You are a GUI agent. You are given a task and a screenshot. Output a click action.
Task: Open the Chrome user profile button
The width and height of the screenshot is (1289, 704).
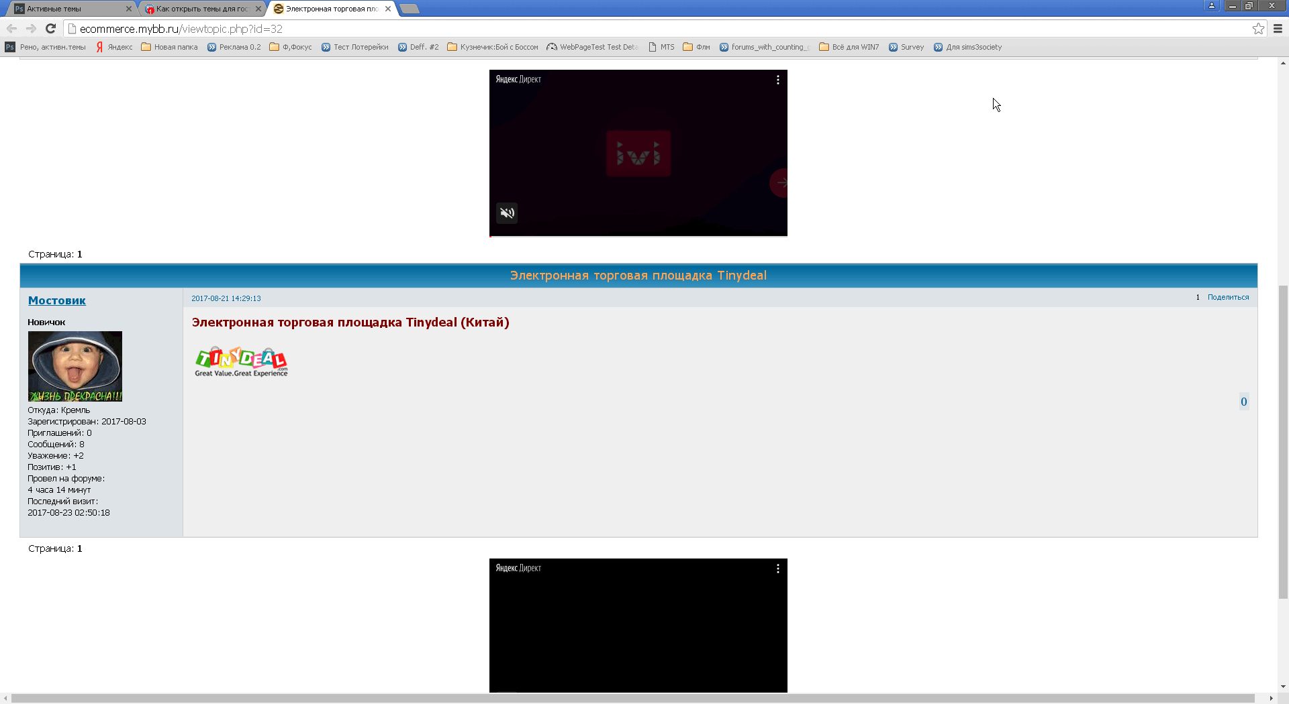(x=1211, y=5)
